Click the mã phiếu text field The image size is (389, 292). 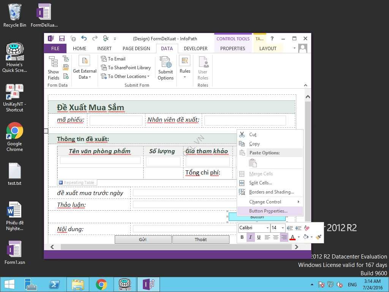[116, 121]
